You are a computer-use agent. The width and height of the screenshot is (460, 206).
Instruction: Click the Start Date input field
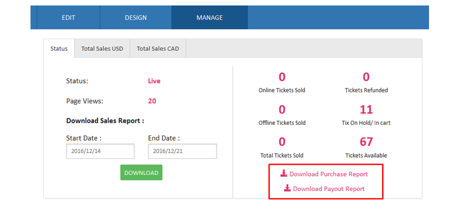pos(100,151)
